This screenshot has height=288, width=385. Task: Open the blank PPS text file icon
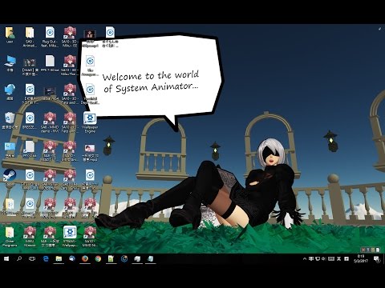(50, 63)
